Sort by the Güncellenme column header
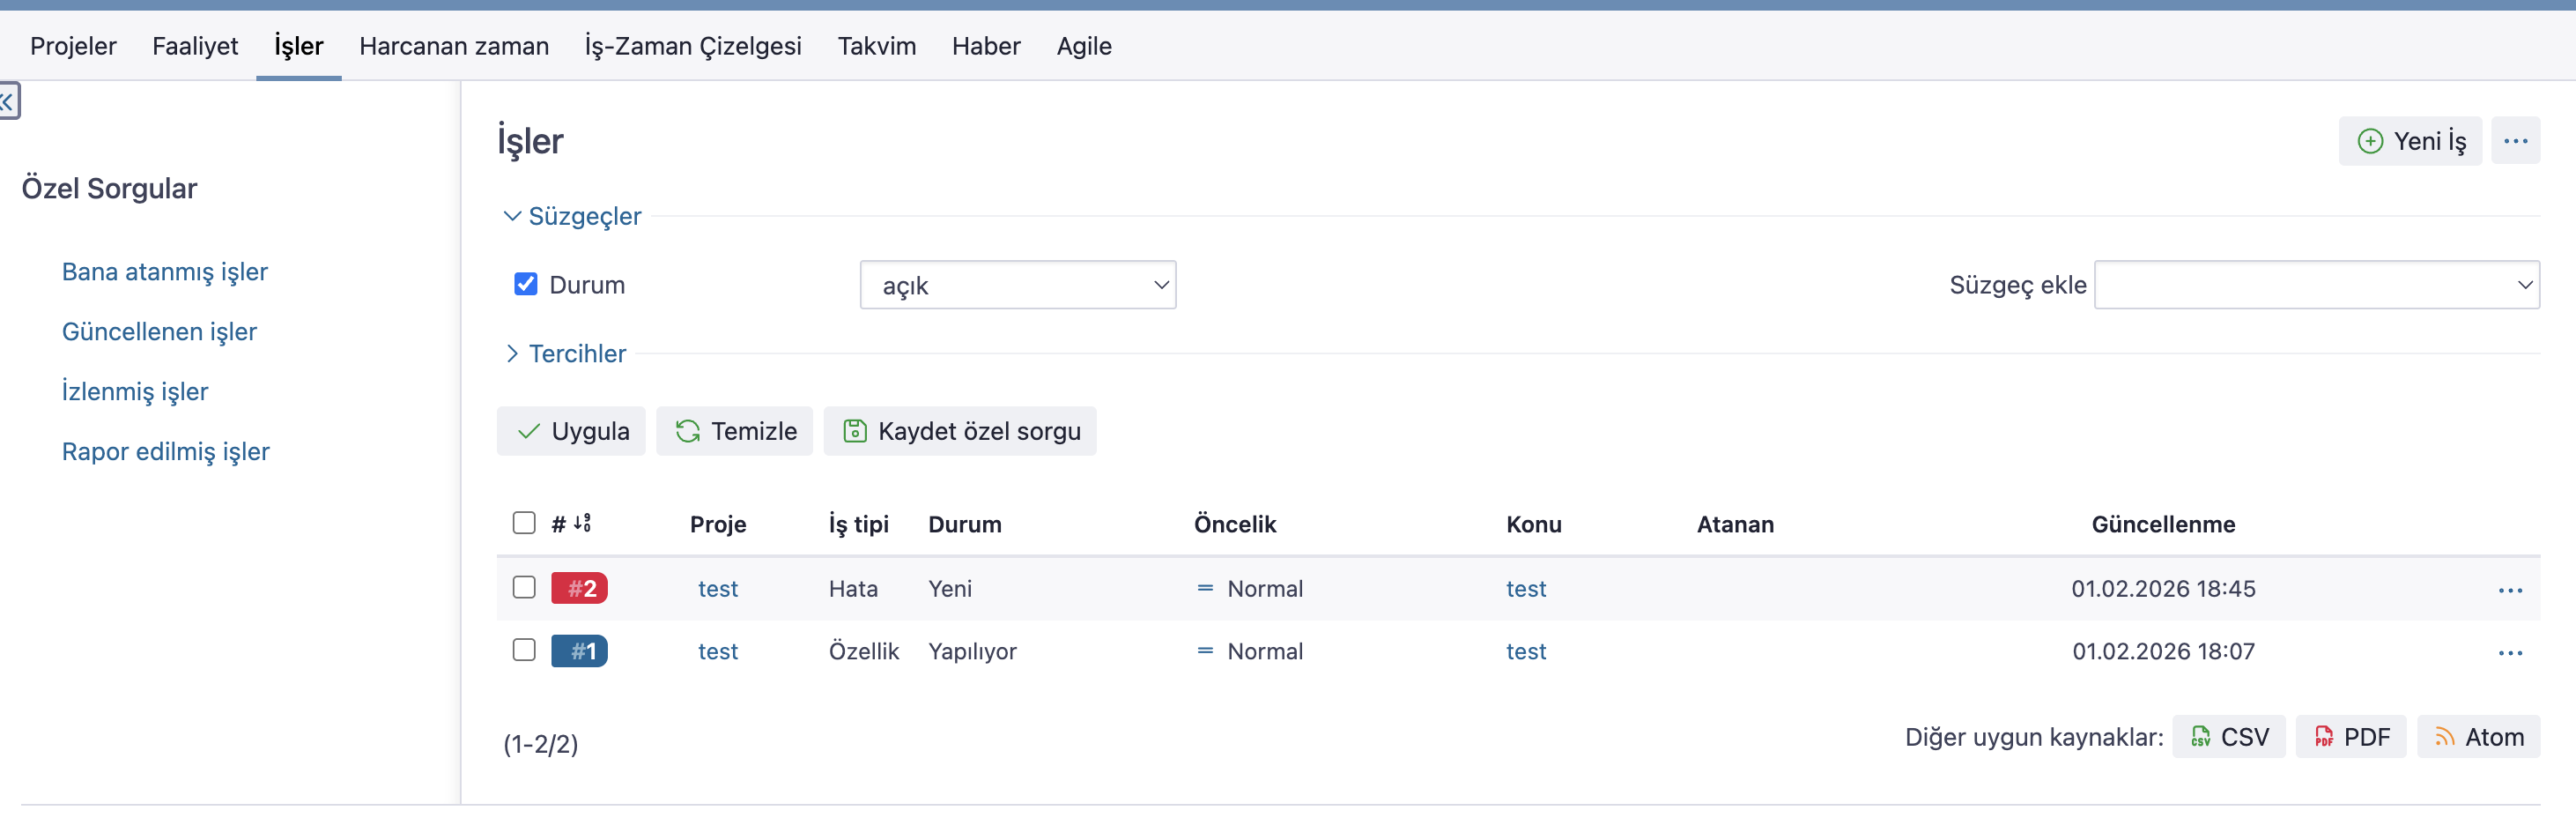The width and height of the screenshot is (2576, 818). pos(2162,525)
